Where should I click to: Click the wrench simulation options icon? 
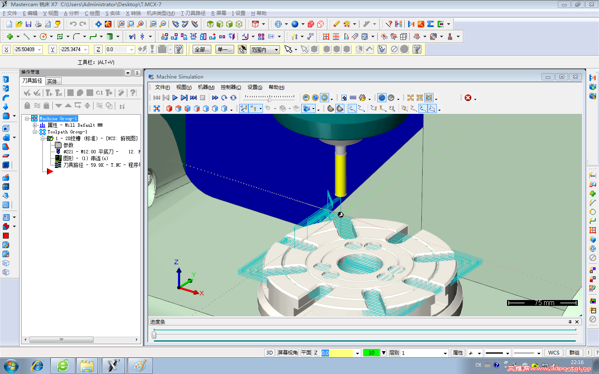pos(362,98)
